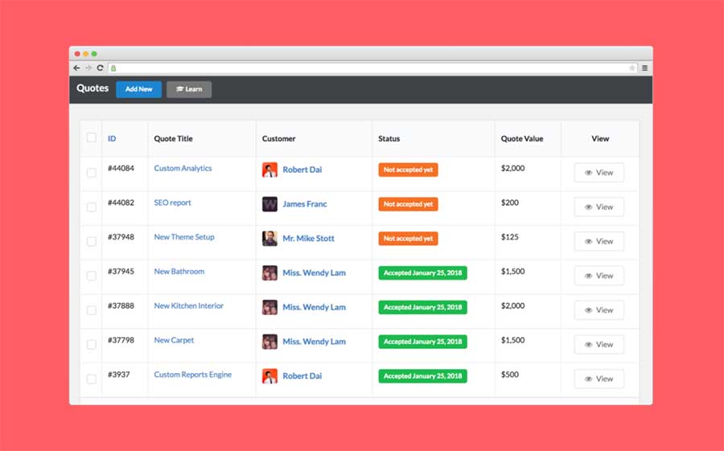Bookmark page with the star icon
724x451 pixels.
pos(631,68)
